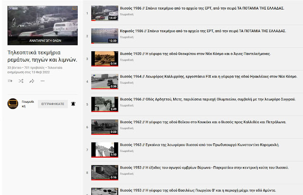Open the Γεωμυθική channel avatar

pyautogui.click(x=13, y=104)
